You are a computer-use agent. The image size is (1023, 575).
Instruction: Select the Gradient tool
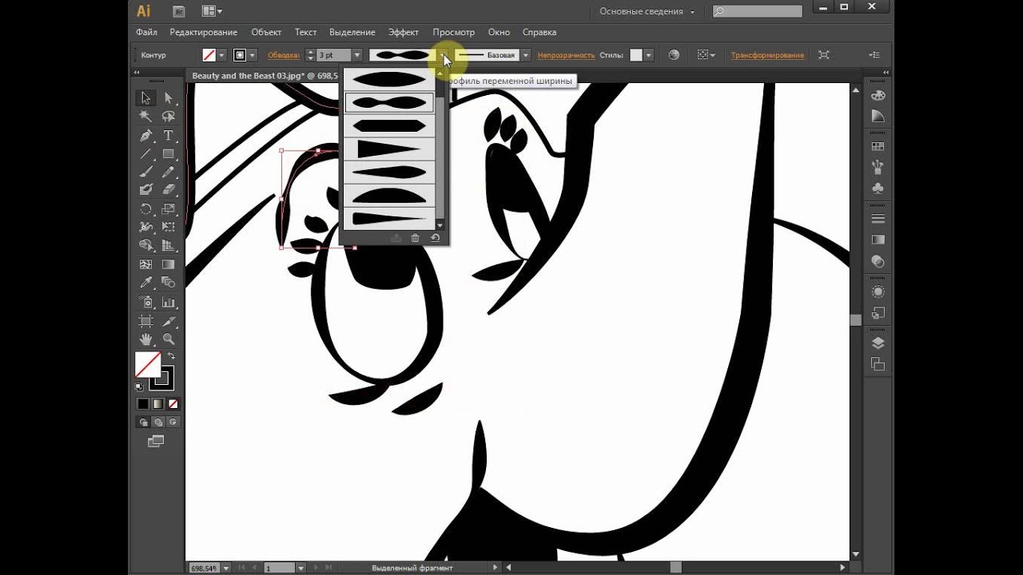point(169,264)
